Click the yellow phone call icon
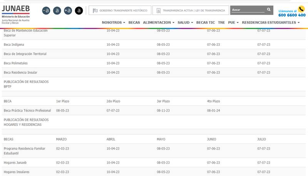308x176 pixels. 301,10
